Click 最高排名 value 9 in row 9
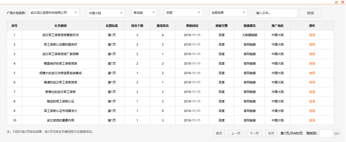Screen dimensions: 346x142 coord(163,111)
